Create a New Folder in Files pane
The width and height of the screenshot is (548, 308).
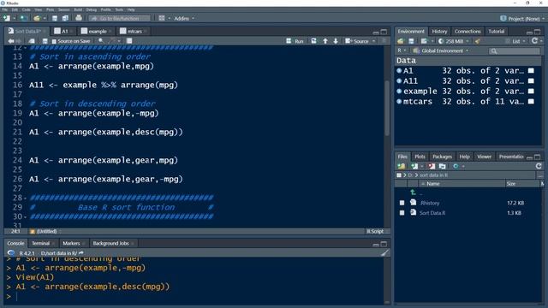tap(402, 166)
